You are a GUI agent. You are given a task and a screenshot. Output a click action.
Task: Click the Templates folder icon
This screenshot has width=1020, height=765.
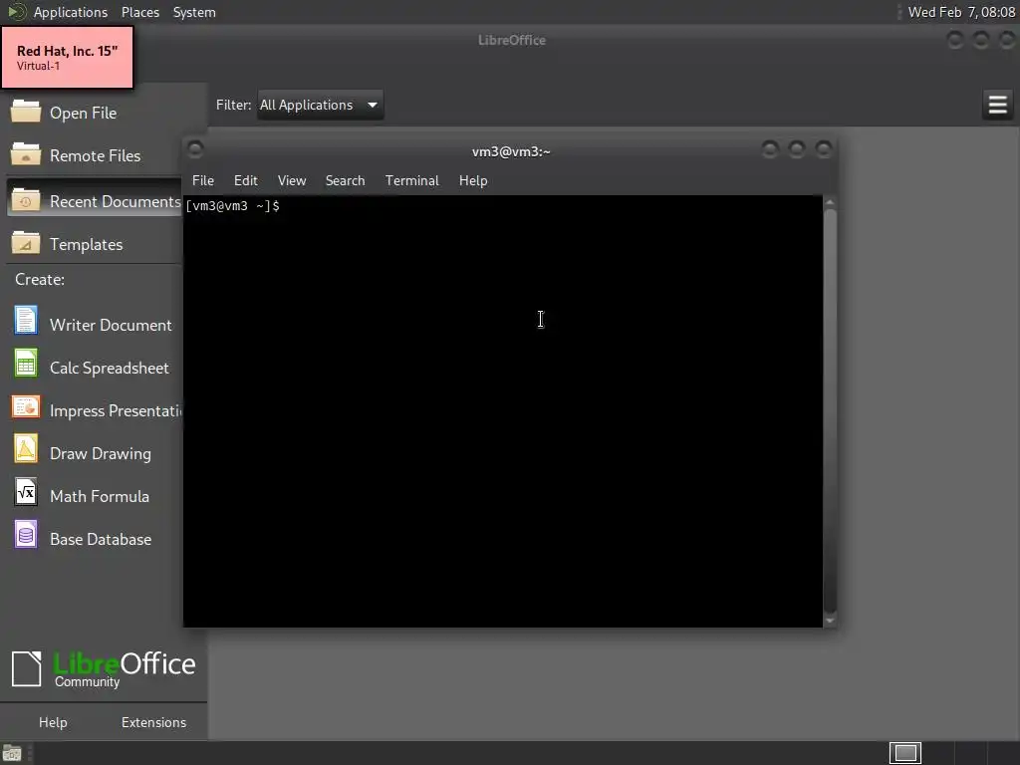pyautogui.click(x=25, y=243)
